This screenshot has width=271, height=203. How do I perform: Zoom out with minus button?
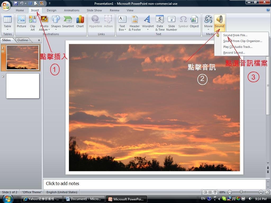[230, 192]
